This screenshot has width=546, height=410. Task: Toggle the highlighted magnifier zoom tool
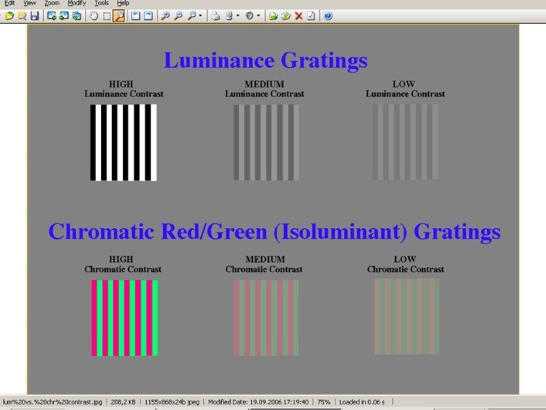pos(119,16)
